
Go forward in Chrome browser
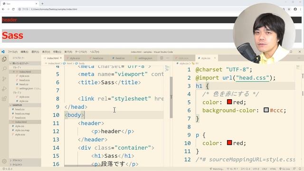tap(8, 9)
